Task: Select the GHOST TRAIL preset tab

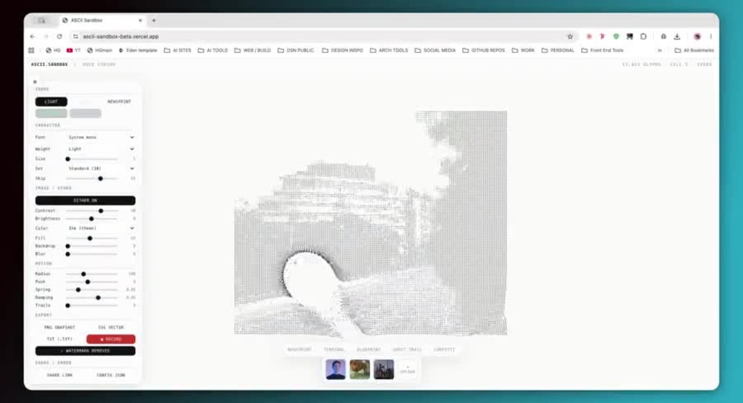Action: (407, 349)
